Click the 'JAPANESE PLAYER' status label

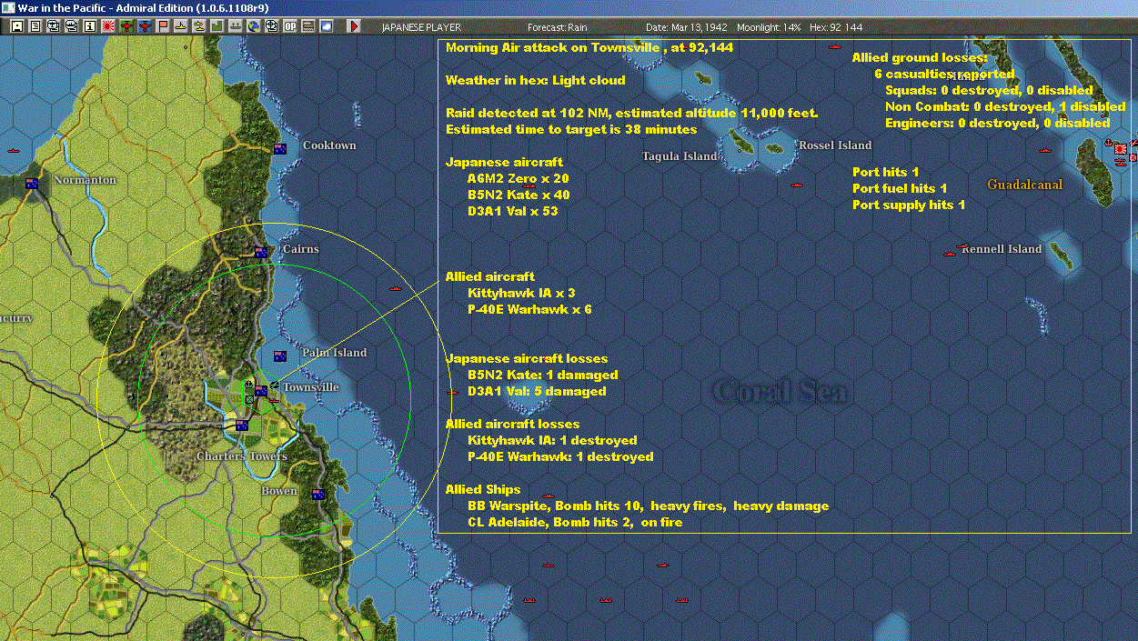tap(421, 27)
